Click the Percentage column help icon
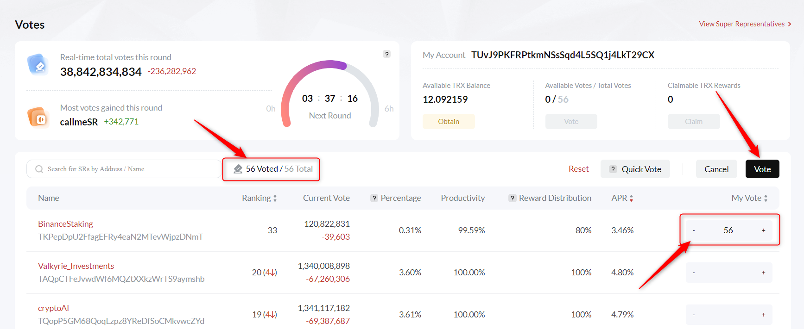Viewport: 804px width, 329px height. (x=374, y=198)
